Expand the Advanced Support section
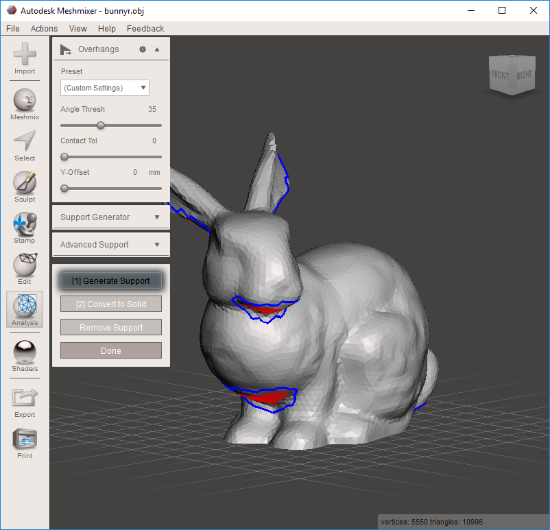The width and height of the screenshot is (550, 530). coord(110,244)
